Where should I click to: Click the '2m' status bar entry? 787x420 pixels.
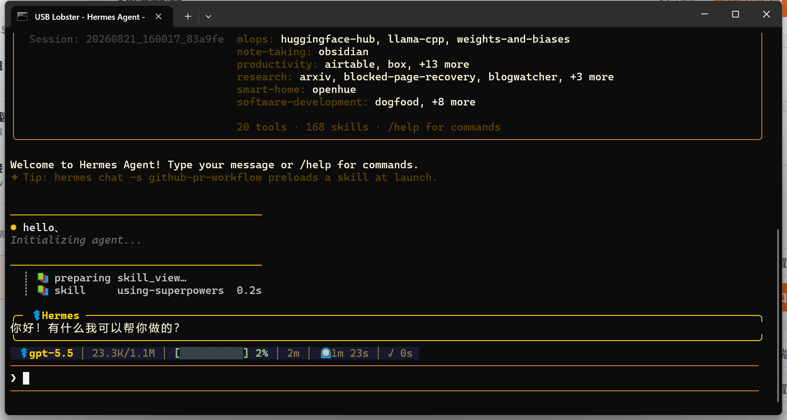pos(293,353)
